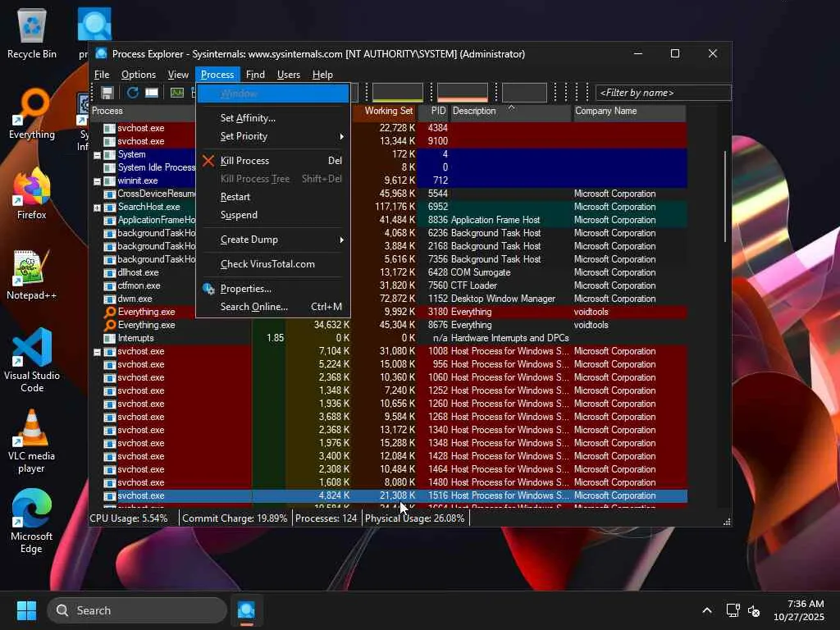Click the Filter by name input box

(x=663, y=93)
